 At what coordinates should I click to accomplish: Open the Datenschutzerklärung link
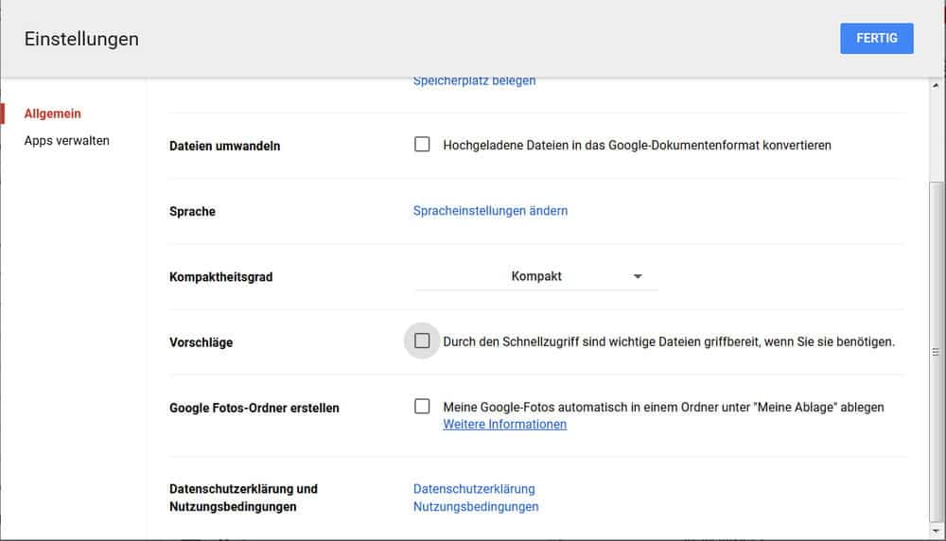click(x=474, y=489)
